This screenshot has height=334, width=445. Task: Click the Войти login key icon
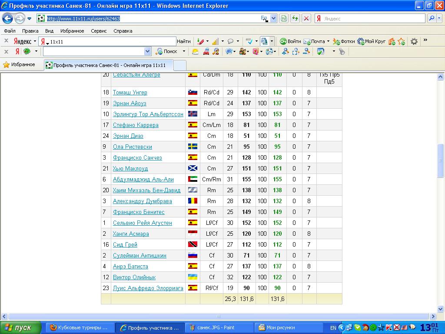click(290, 41)
